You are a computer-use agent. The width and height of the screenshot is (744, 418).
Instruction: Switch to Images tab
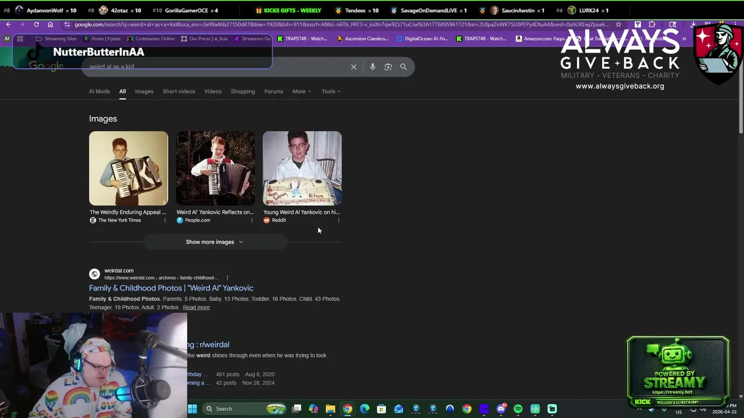coord(144,91)
